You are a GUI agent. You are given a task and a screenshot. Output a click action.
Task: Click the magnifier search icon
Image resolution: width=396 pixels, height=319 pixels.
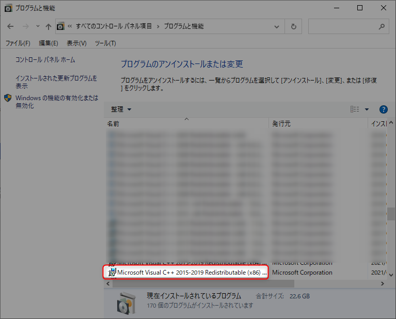pos(382,26)
